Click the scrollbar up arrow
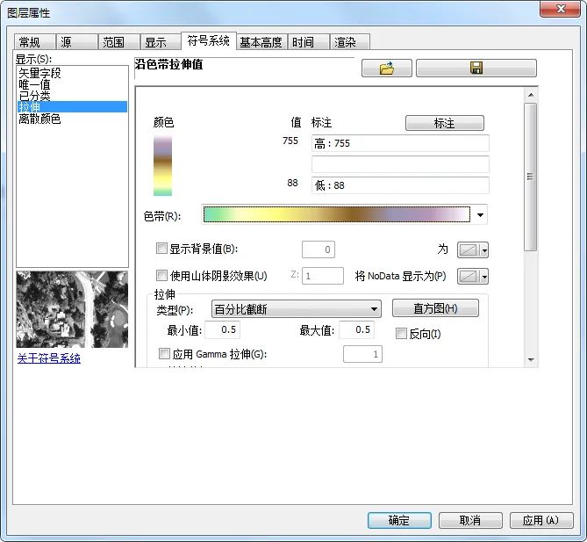The width and height of the screenshot is (587, 542). click(531, 95)
